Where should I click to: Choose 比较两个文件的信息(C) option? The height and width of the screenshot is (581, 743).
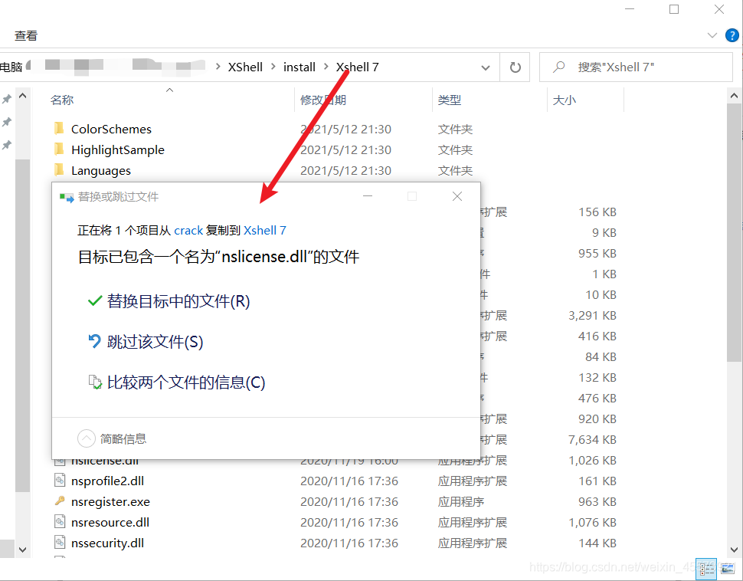tap(185, 382)
